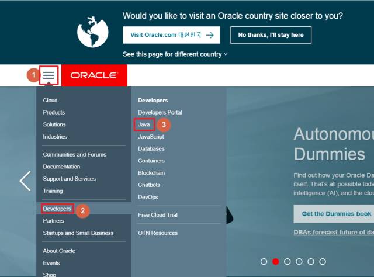Choose Containers in Developers submenu

pos(151,161)
